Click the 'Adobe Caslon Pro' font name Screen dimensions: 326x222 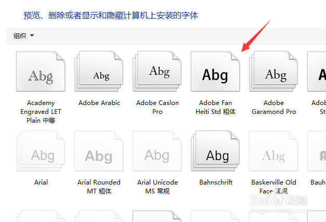[158, 107]
